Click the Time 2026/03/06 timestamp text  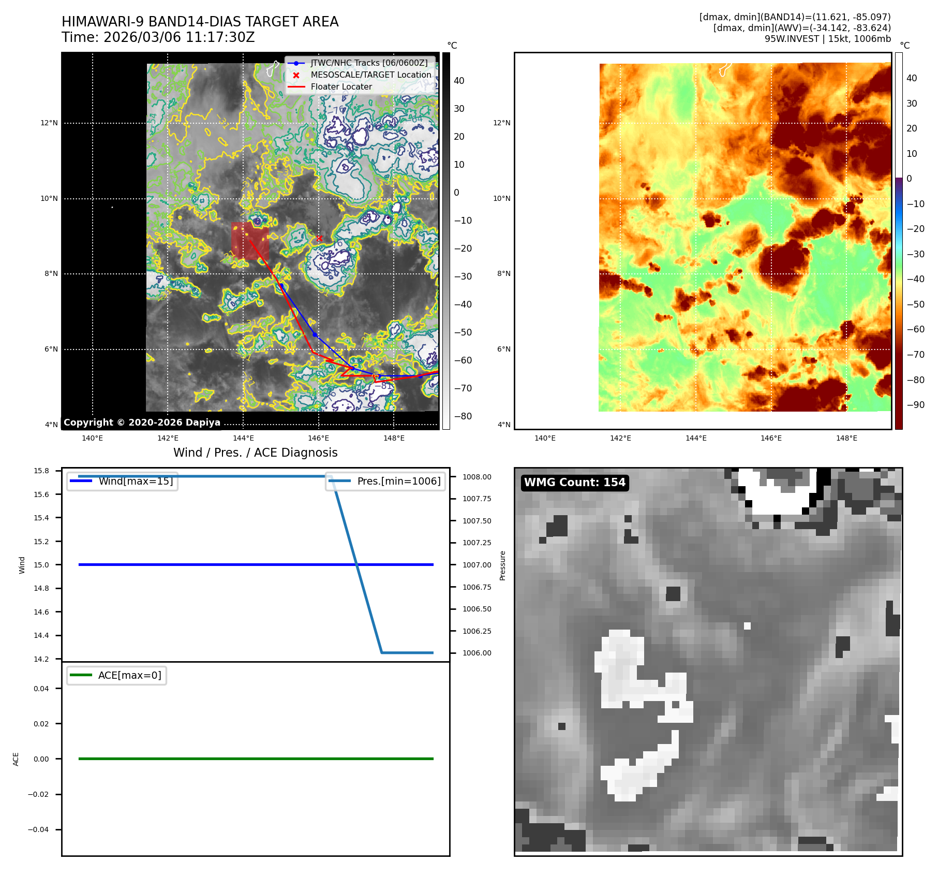coord(158,38)
